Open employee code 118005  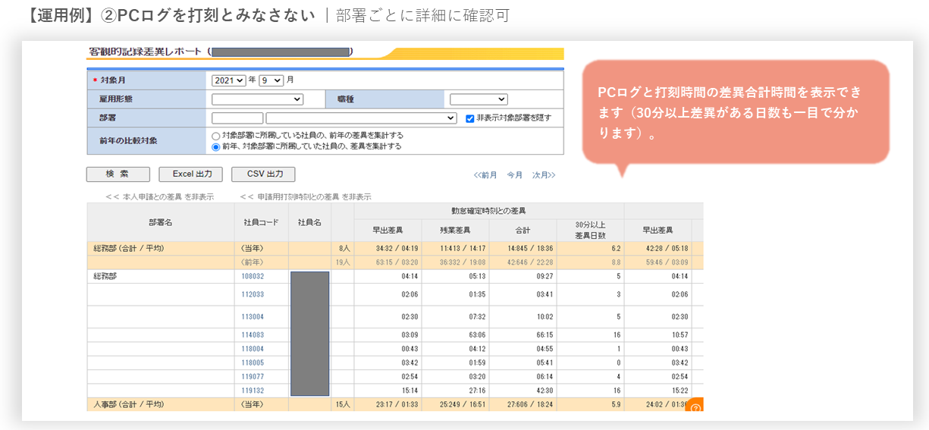[253, 363]
